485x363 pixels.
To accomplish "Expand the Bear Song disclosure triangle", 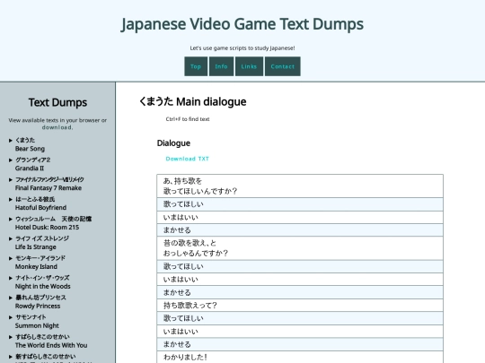I will [11, 141].
